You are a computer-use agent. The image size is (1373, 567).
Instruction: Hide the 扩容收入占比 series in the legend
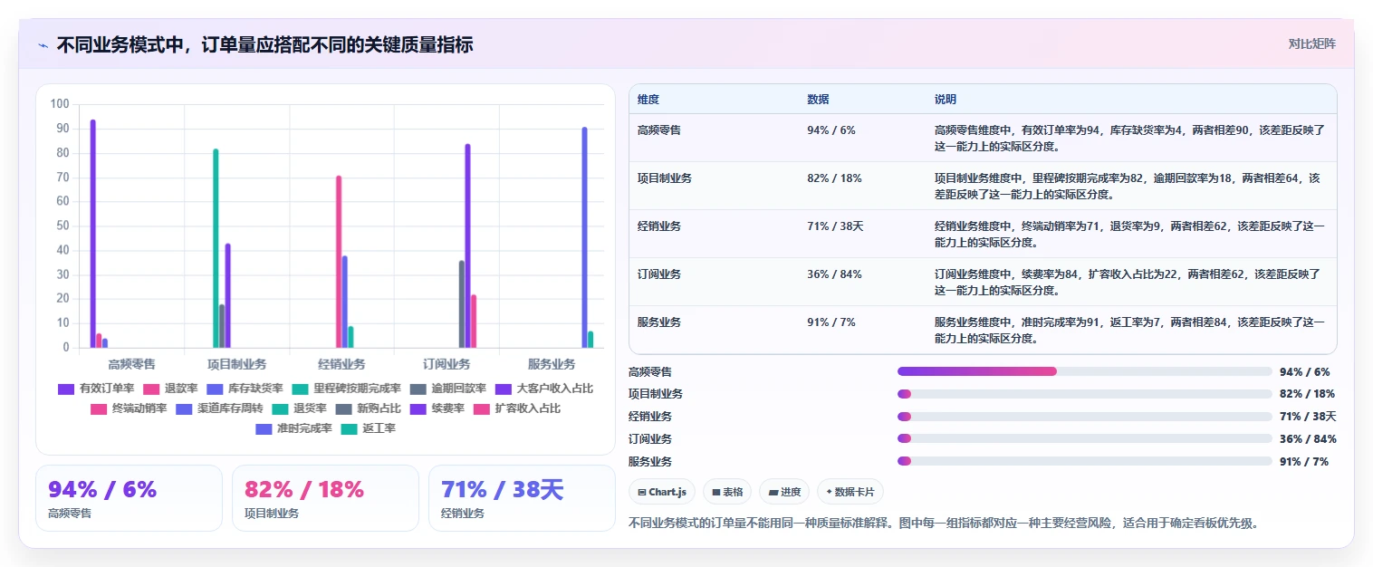[516, 408]
